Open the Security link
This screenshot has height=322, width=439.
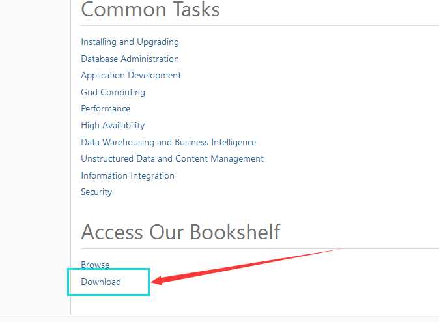click(96, 192)
